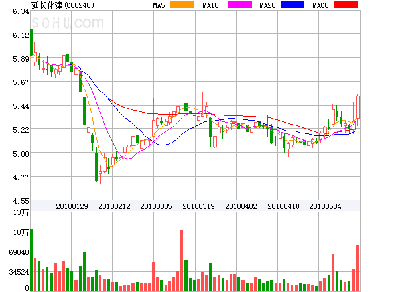Viewport: 398px width, 292px height.
Task: Click the 4.55 price axis label
Action: (x=21, y=201)
